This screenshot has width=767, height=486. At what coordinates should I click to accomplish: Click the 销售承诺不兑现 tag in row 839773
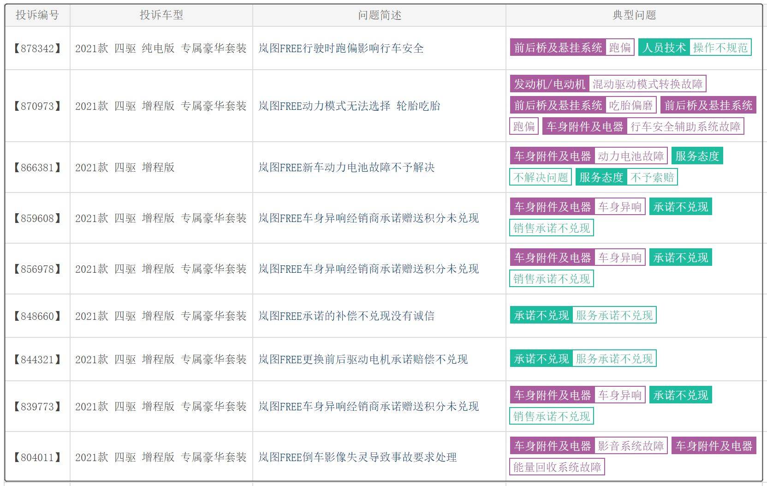pyautogui.click(x=552, y=416)
